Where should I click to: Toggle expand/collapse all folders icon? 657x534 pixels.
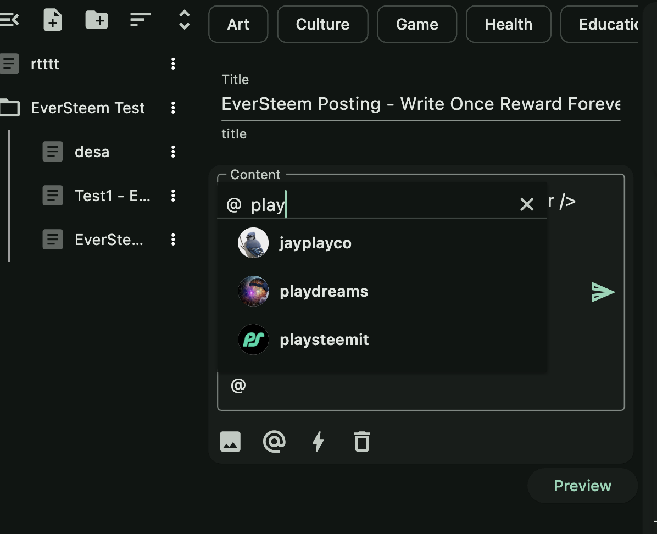(185, 20)
